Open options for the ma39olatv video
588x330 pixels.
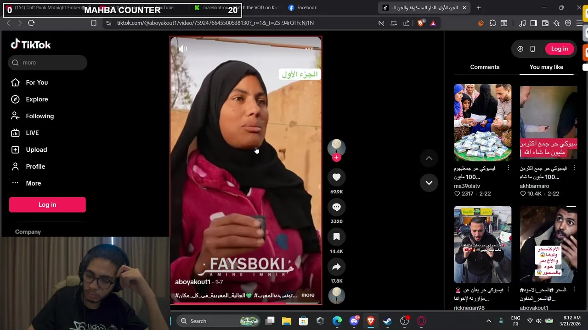coord(508,168)
